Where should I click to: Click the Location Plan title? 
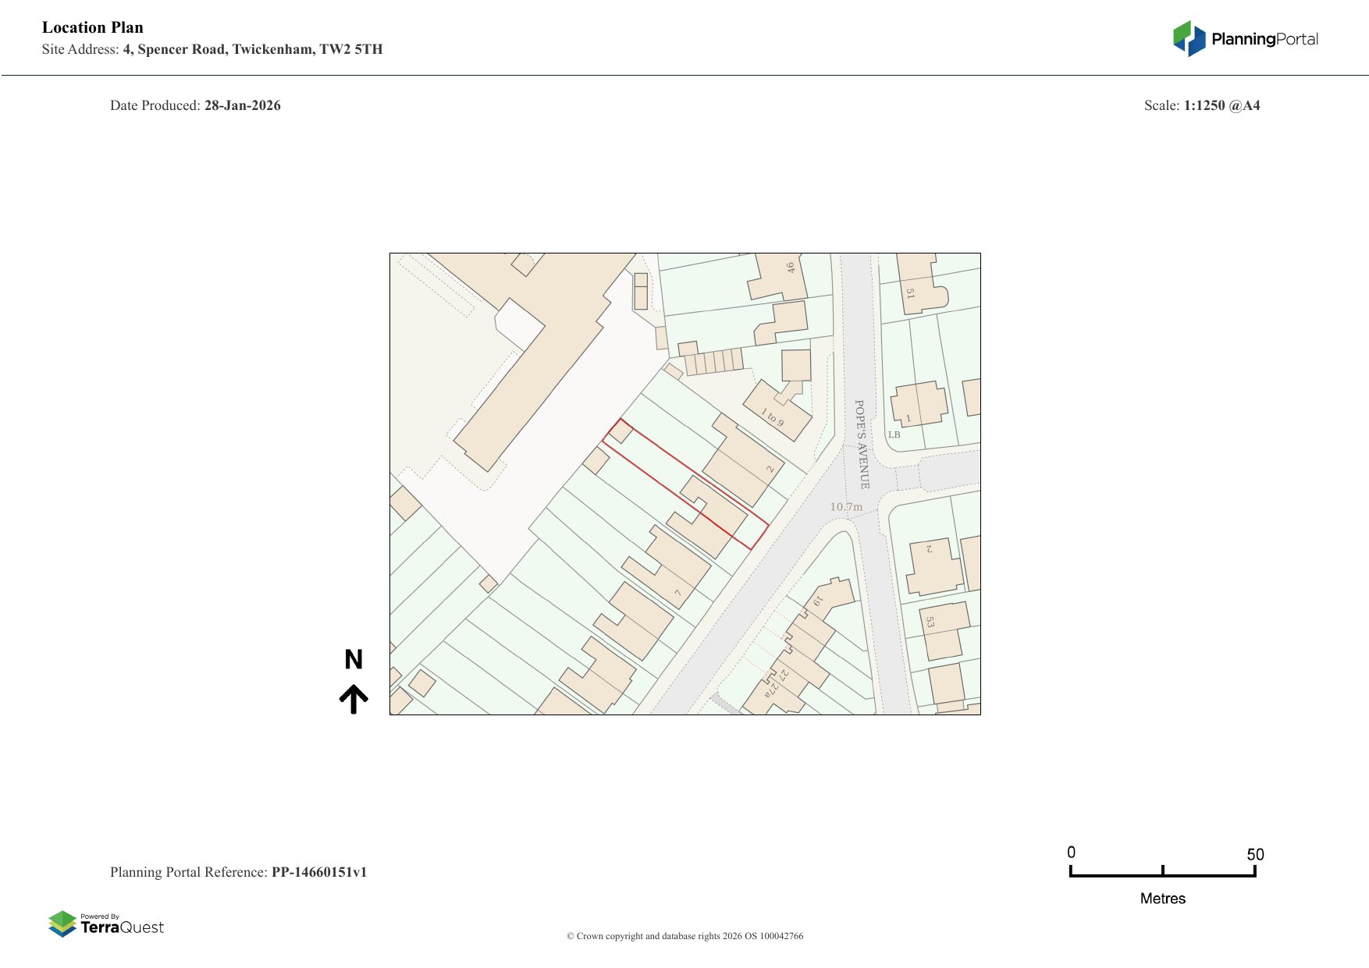93,27
